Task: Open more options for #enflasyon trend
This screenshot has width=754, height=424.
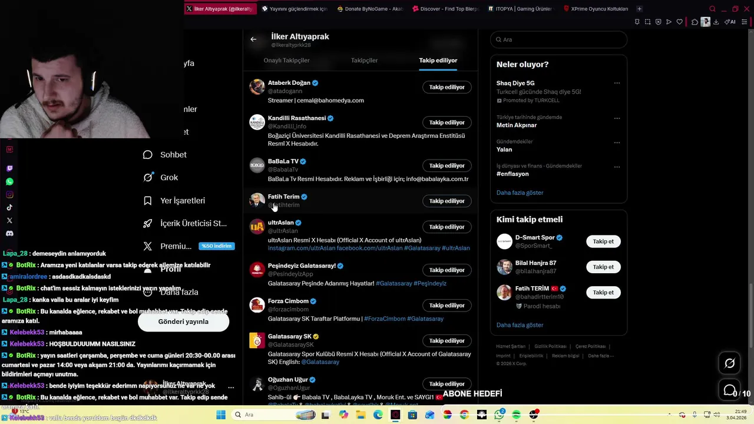Action: coord(617,167)
